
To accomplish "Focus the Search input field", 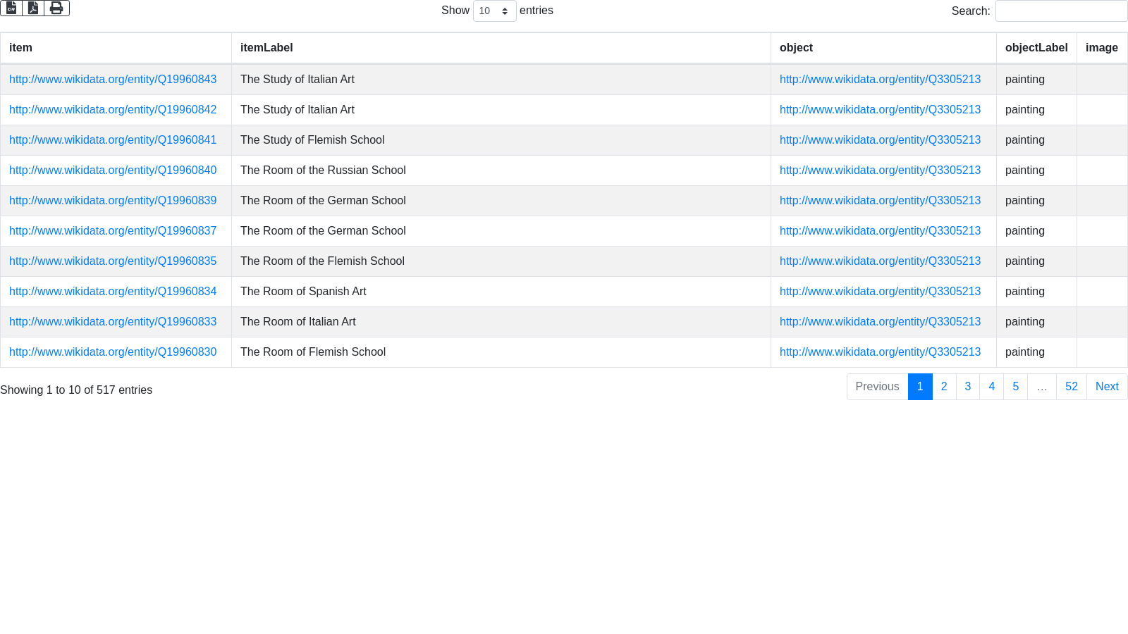I will pyautogui.click(x=1060, y=11).
